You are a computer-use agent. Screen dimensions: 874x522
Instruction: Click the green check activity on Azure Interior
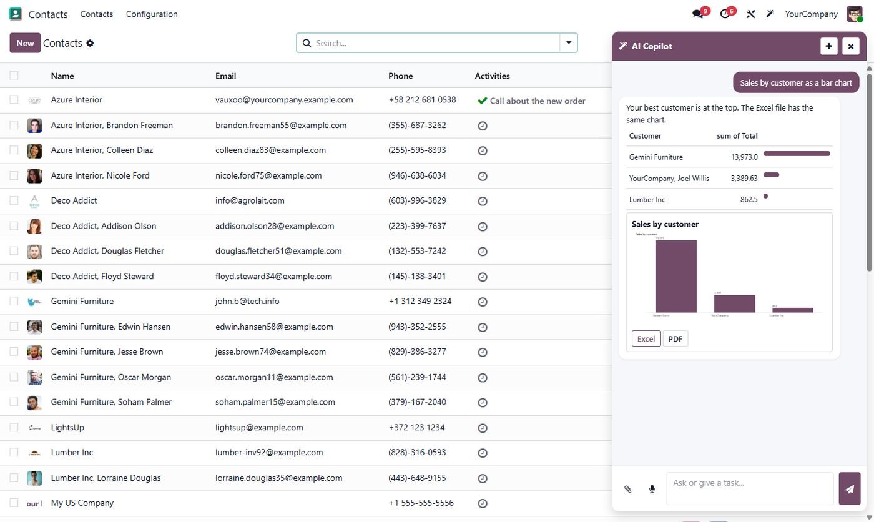pos(482,101)
